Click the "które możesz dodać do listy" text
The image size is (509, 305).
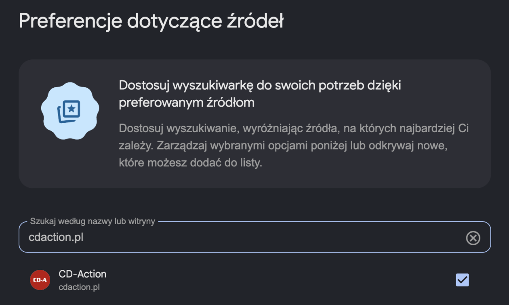190,164
